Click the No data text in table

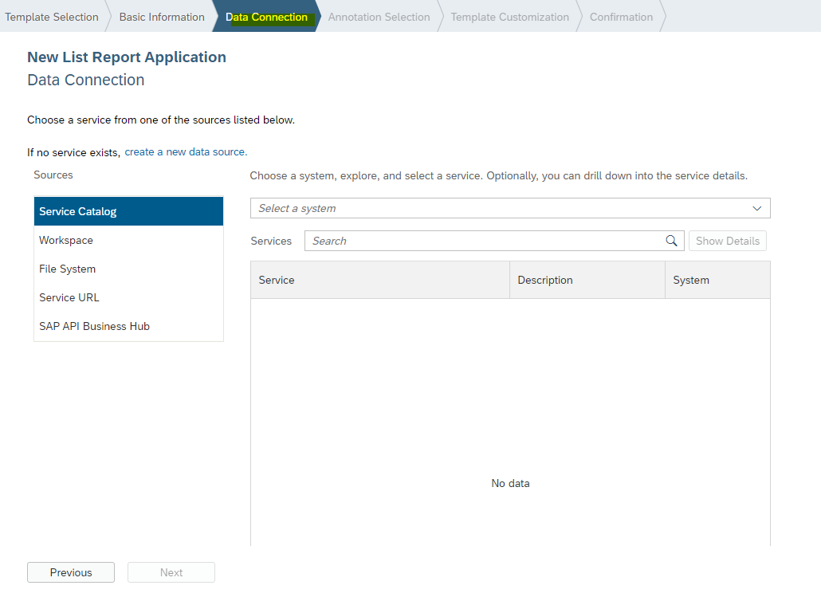tap(510, 483)
